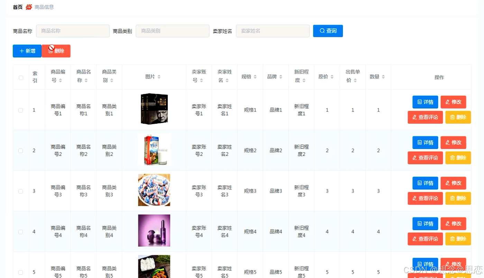484x278 pixels.
Task: Sort by 商品类别 column arrows
Action: [x=111, y=80]
